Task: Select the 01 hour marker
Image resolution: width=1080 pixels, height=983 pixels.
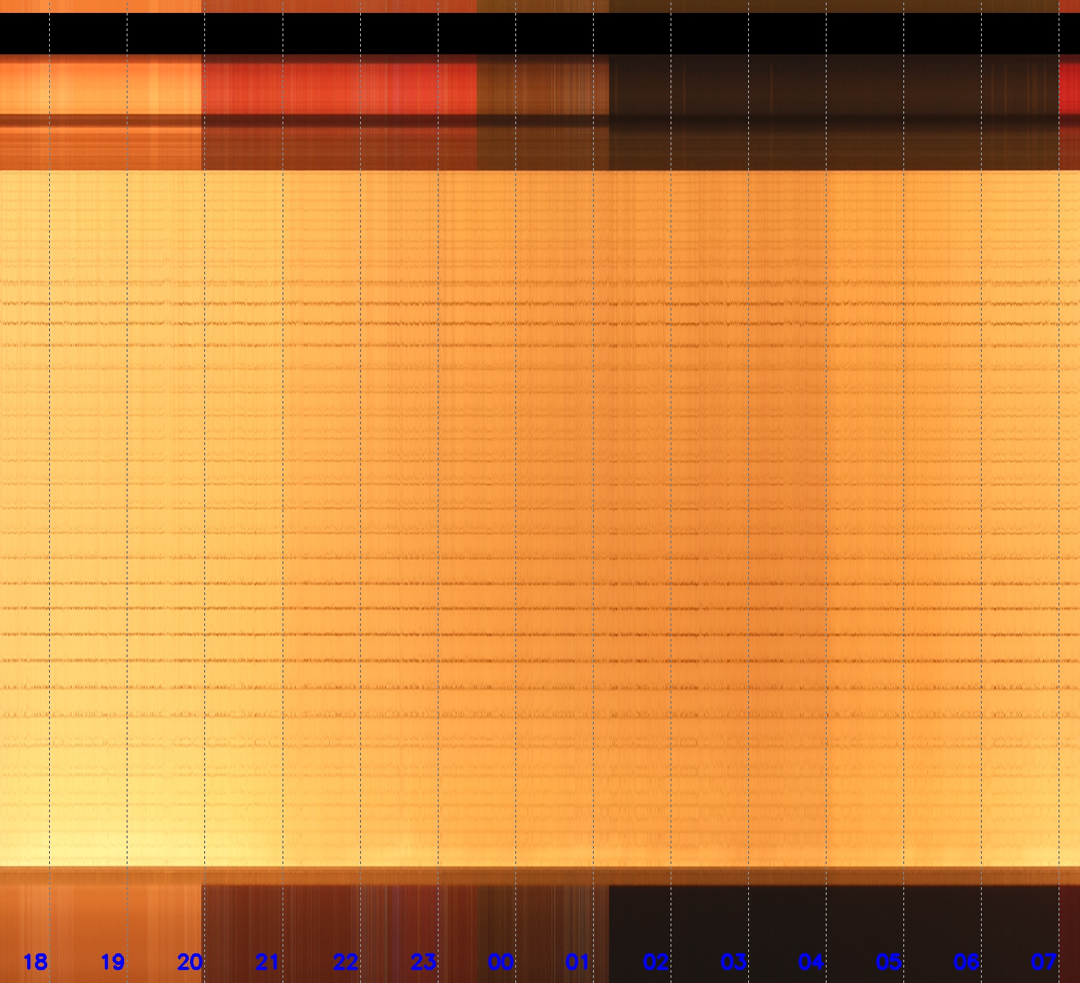Action: pos(578,962)
